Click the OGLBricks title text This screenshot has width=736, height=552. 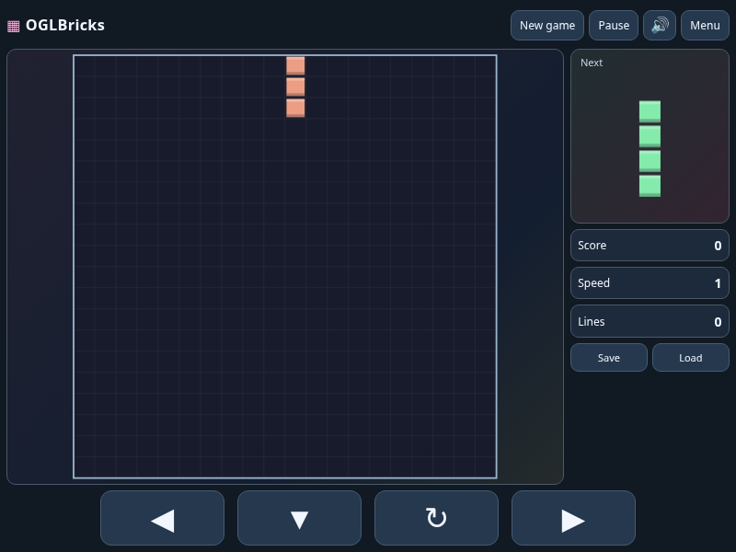click(64, 26)
